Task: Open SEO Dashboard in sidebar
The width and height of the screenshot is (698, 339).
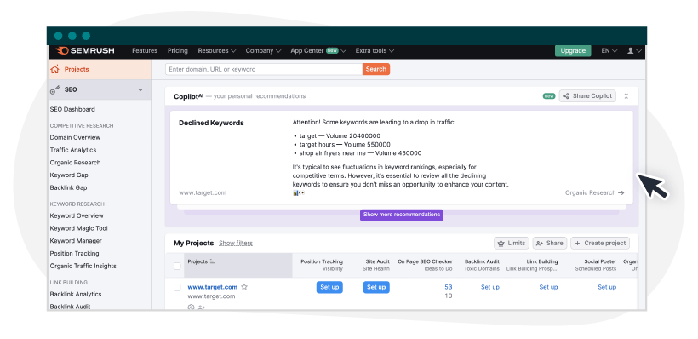Action: pyautogui.click(x=72, y=109)
